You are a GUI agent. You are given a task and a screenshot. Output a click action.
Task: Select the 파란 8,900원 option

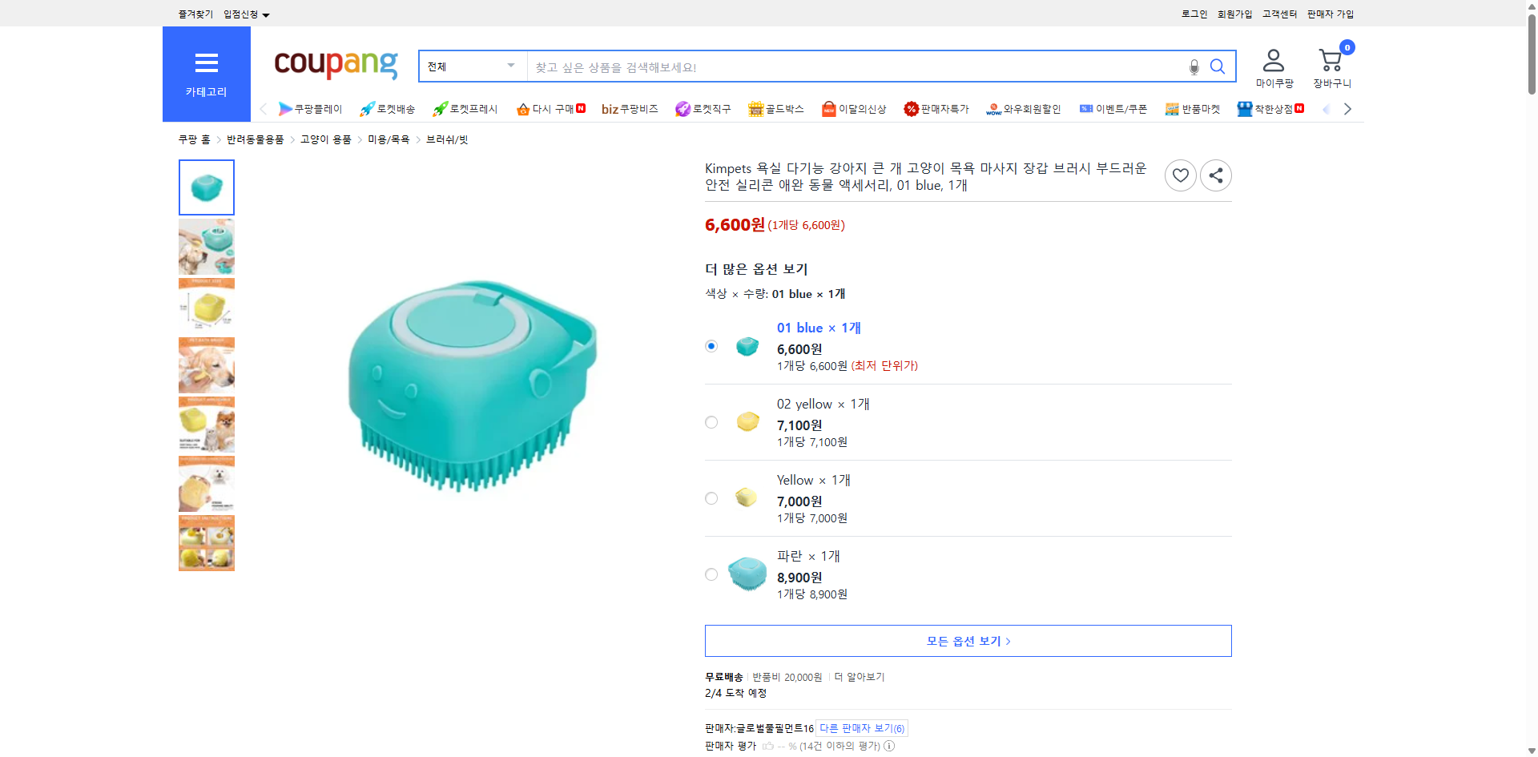(x=711, y=574)
